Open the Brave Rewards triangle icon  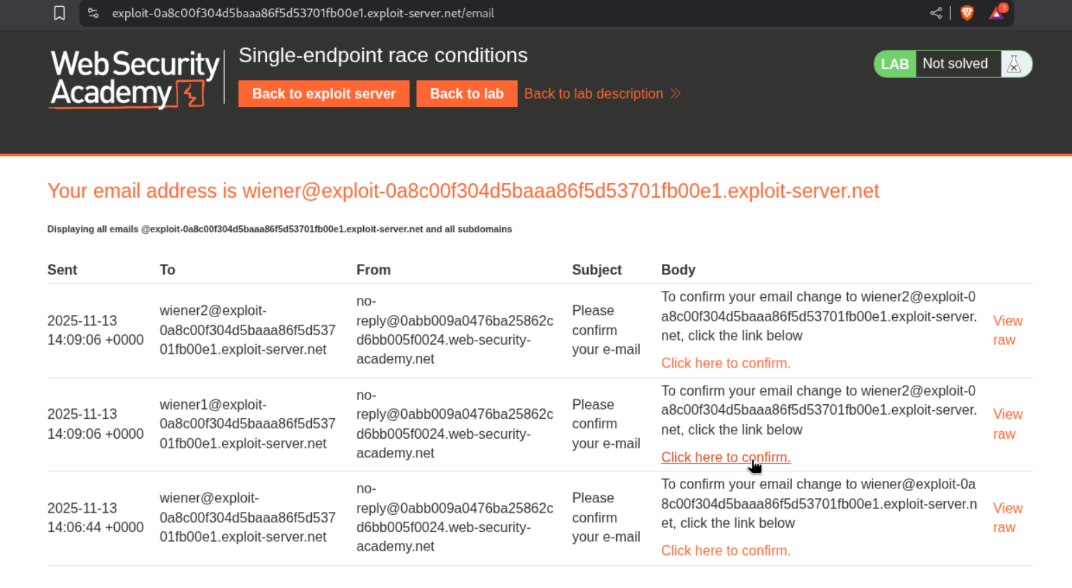pyautogui.click(x=997, y=13)
